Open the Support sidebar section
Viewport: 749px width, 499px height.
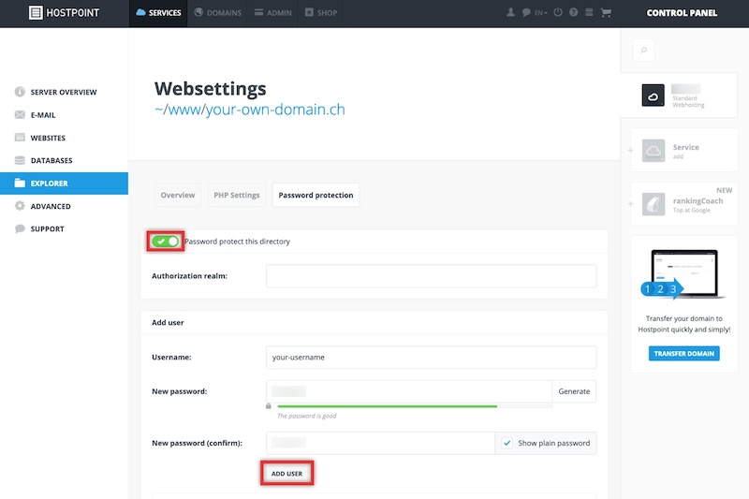pyautogui.click(x=64, y=228)
